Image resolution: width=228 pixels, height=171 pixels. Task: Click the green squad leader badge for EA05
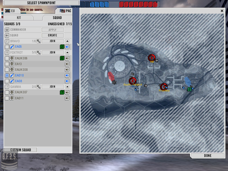tap(62, 47)
